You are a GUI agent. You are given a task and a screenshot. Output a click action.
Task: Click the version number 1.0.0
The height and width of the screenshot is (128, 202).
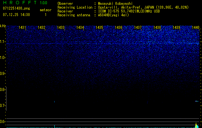pyautogui.click(x=43, y=3)
